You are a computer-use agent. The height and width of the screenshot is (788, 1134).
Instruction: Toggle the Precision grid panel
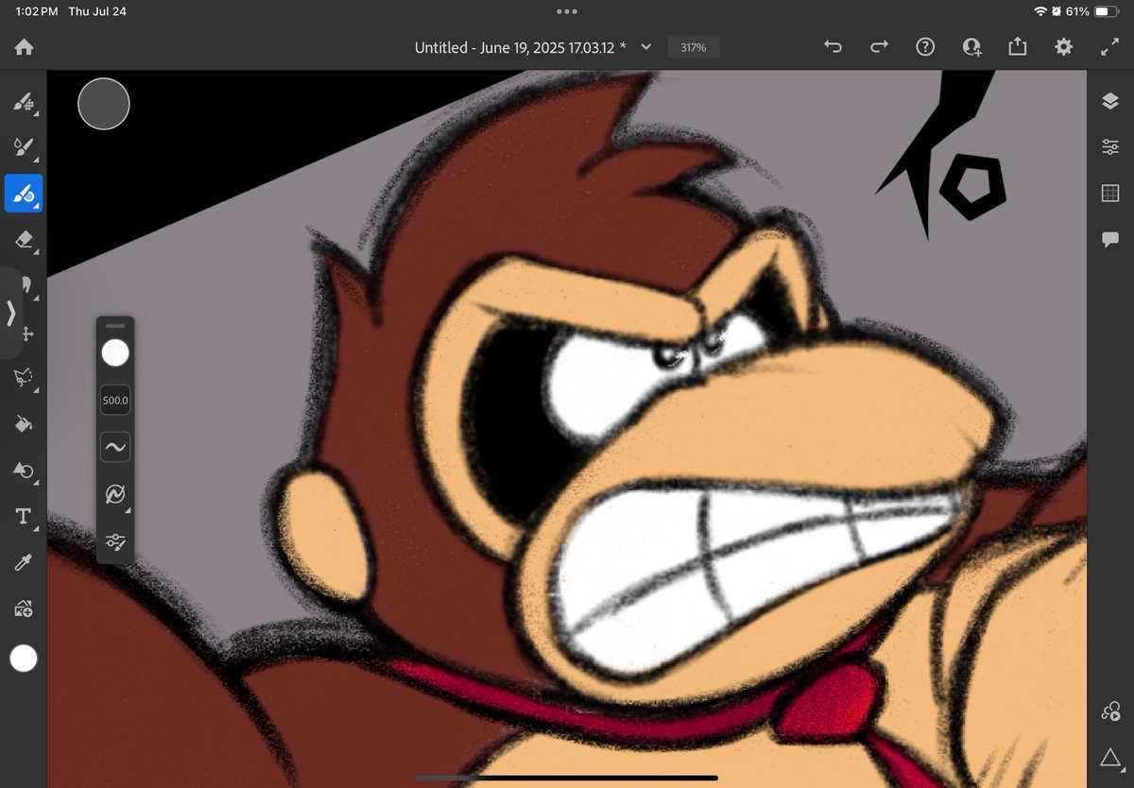coord(1110,194)
